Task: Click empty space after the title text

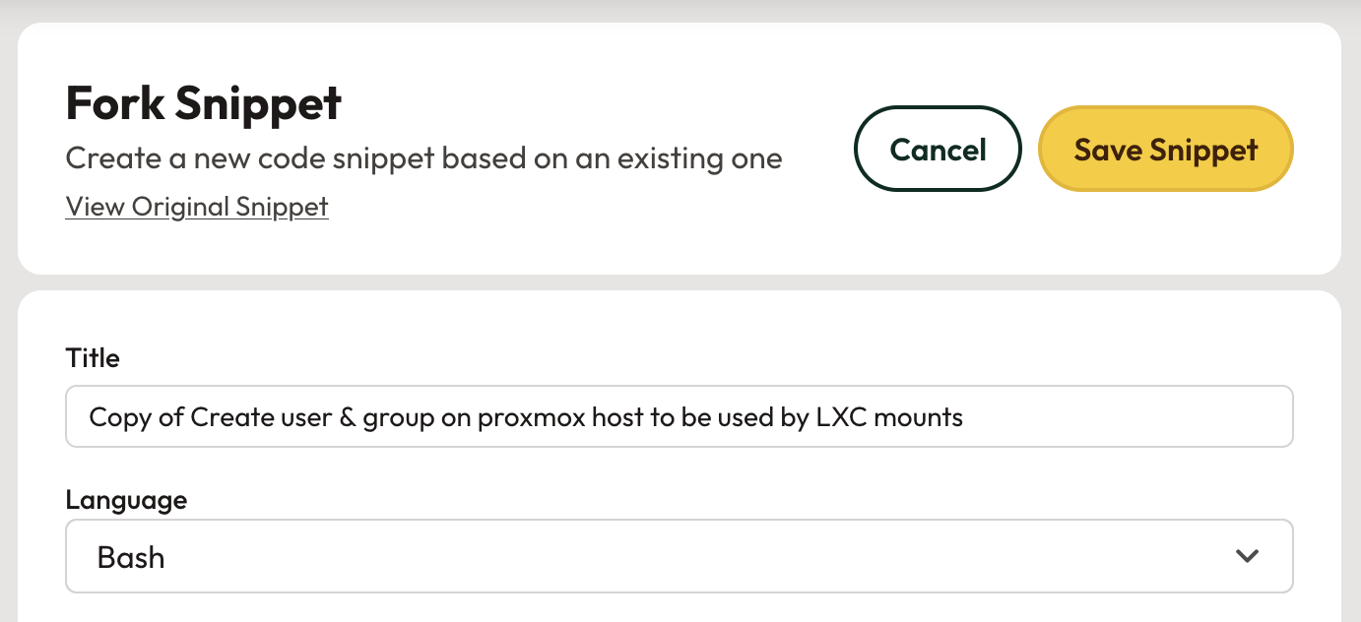Action: (x=1123, y=417)
